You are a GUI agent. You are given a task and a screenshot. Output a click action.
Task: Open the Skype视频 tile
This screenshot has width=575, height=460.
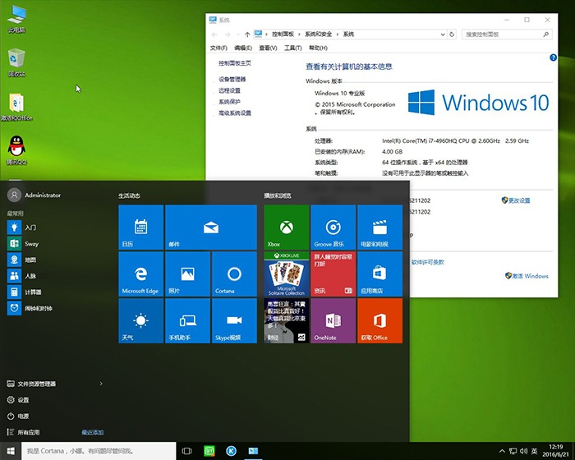click(x=234, y=320)
